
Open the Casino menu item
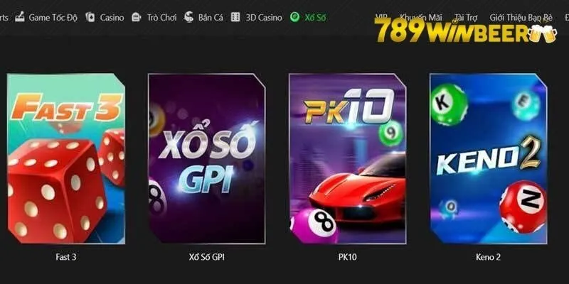(x=112, y=17)
